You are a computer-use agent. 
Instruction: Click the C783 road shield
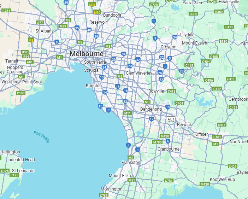(x=104, y=195)
